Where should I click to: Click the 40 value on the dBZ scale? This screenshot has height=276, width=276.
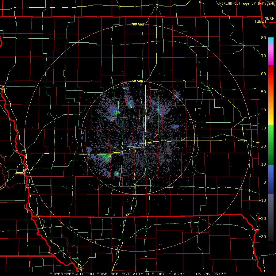263,110
